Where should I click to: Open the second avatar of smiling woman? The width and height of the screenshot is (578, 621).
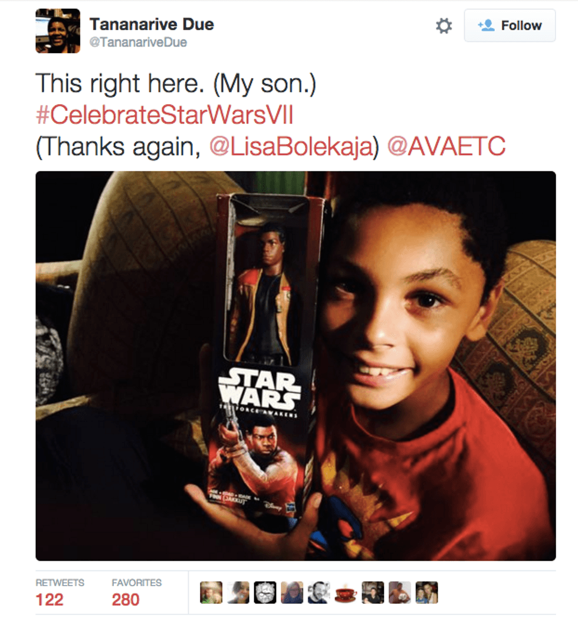click(x=238, y=593)
